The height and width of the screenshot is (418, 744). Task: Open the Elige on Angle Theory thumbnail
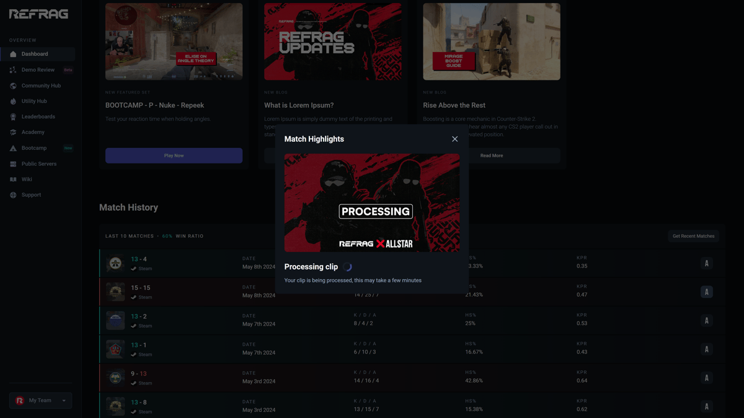click(x=174, y=41)
